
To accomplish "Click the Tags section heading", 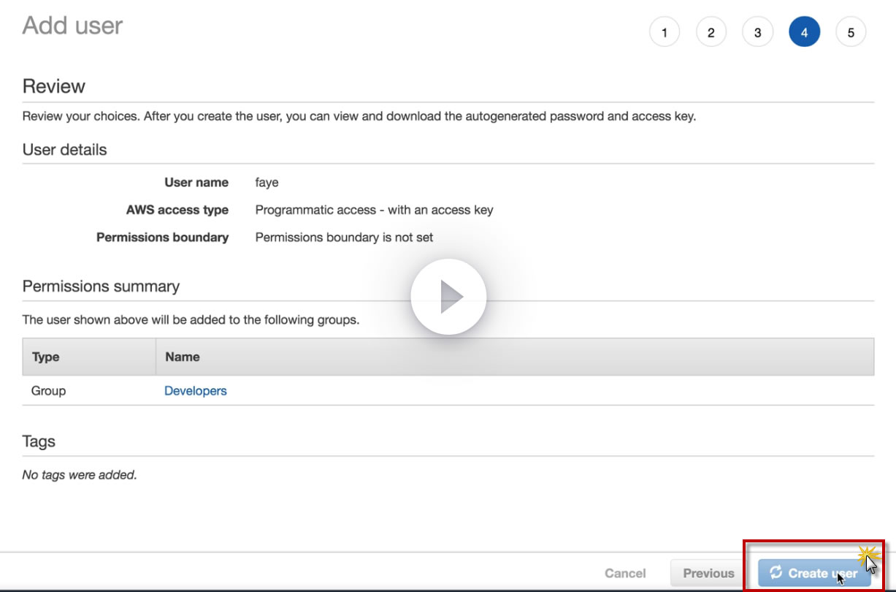I will coord(39,441).
